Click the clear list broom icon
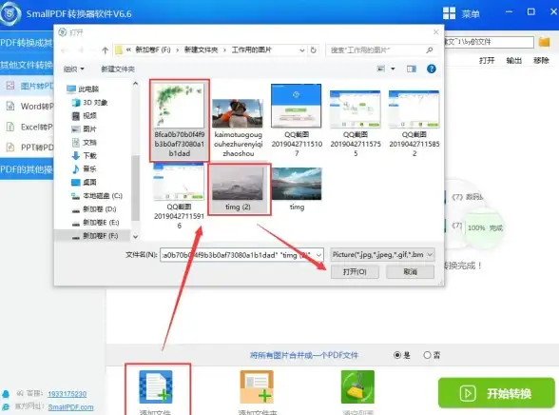Image resolution: width=559 pixels, height=415 pixels. [357, 386]
